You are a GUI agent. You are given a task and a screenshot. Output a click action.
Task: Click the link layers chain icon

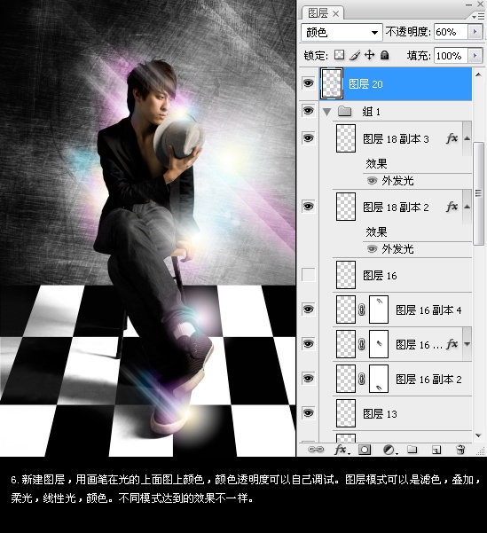pyautogui.click(x=315, y=450)
